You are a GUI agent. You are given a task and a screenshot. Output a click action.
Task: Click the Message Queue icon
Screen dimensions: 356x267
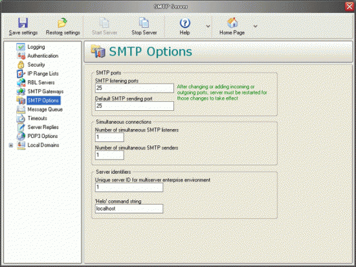click(x=21, y=110)
